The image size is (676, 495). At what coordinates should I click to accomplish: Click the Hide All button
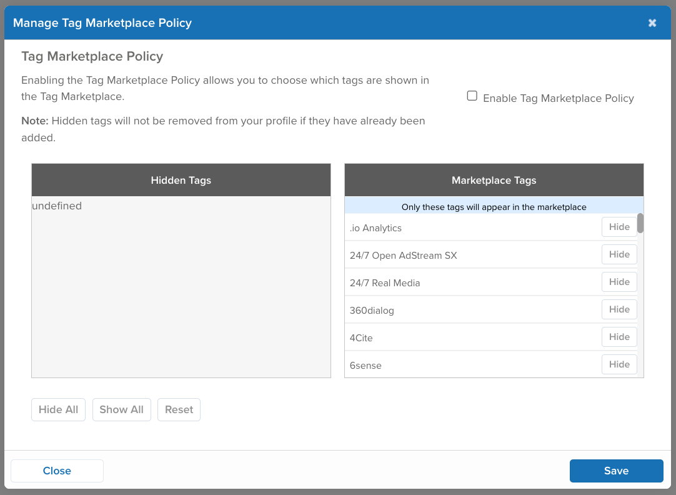coord(58,409)
